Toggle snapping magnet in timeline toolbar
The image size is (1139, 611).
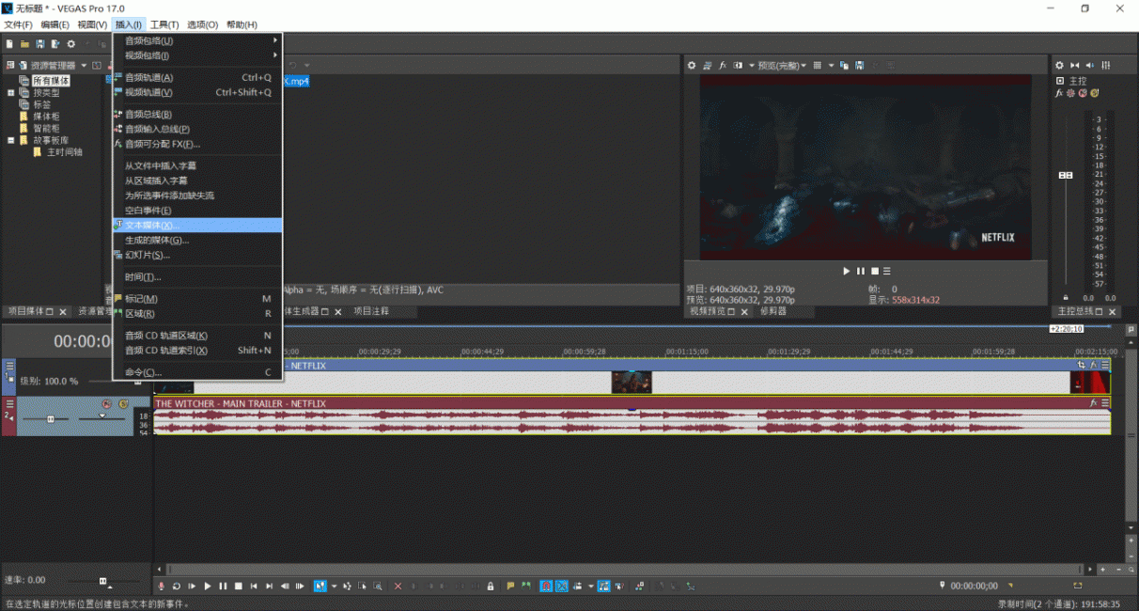click(546, 586)
